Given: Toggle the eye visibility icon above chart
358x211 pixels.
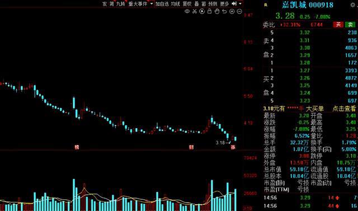Looking at the screenshot, I should click(x=187, y=11).
